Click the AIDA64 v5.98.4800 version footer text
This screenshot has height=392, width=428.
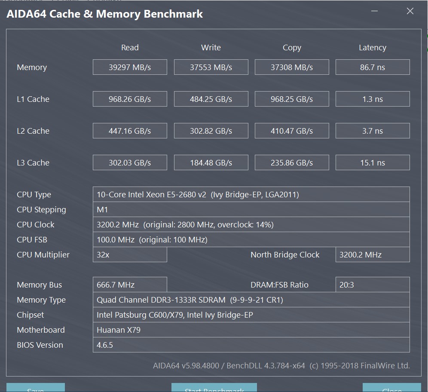point(281,365)
